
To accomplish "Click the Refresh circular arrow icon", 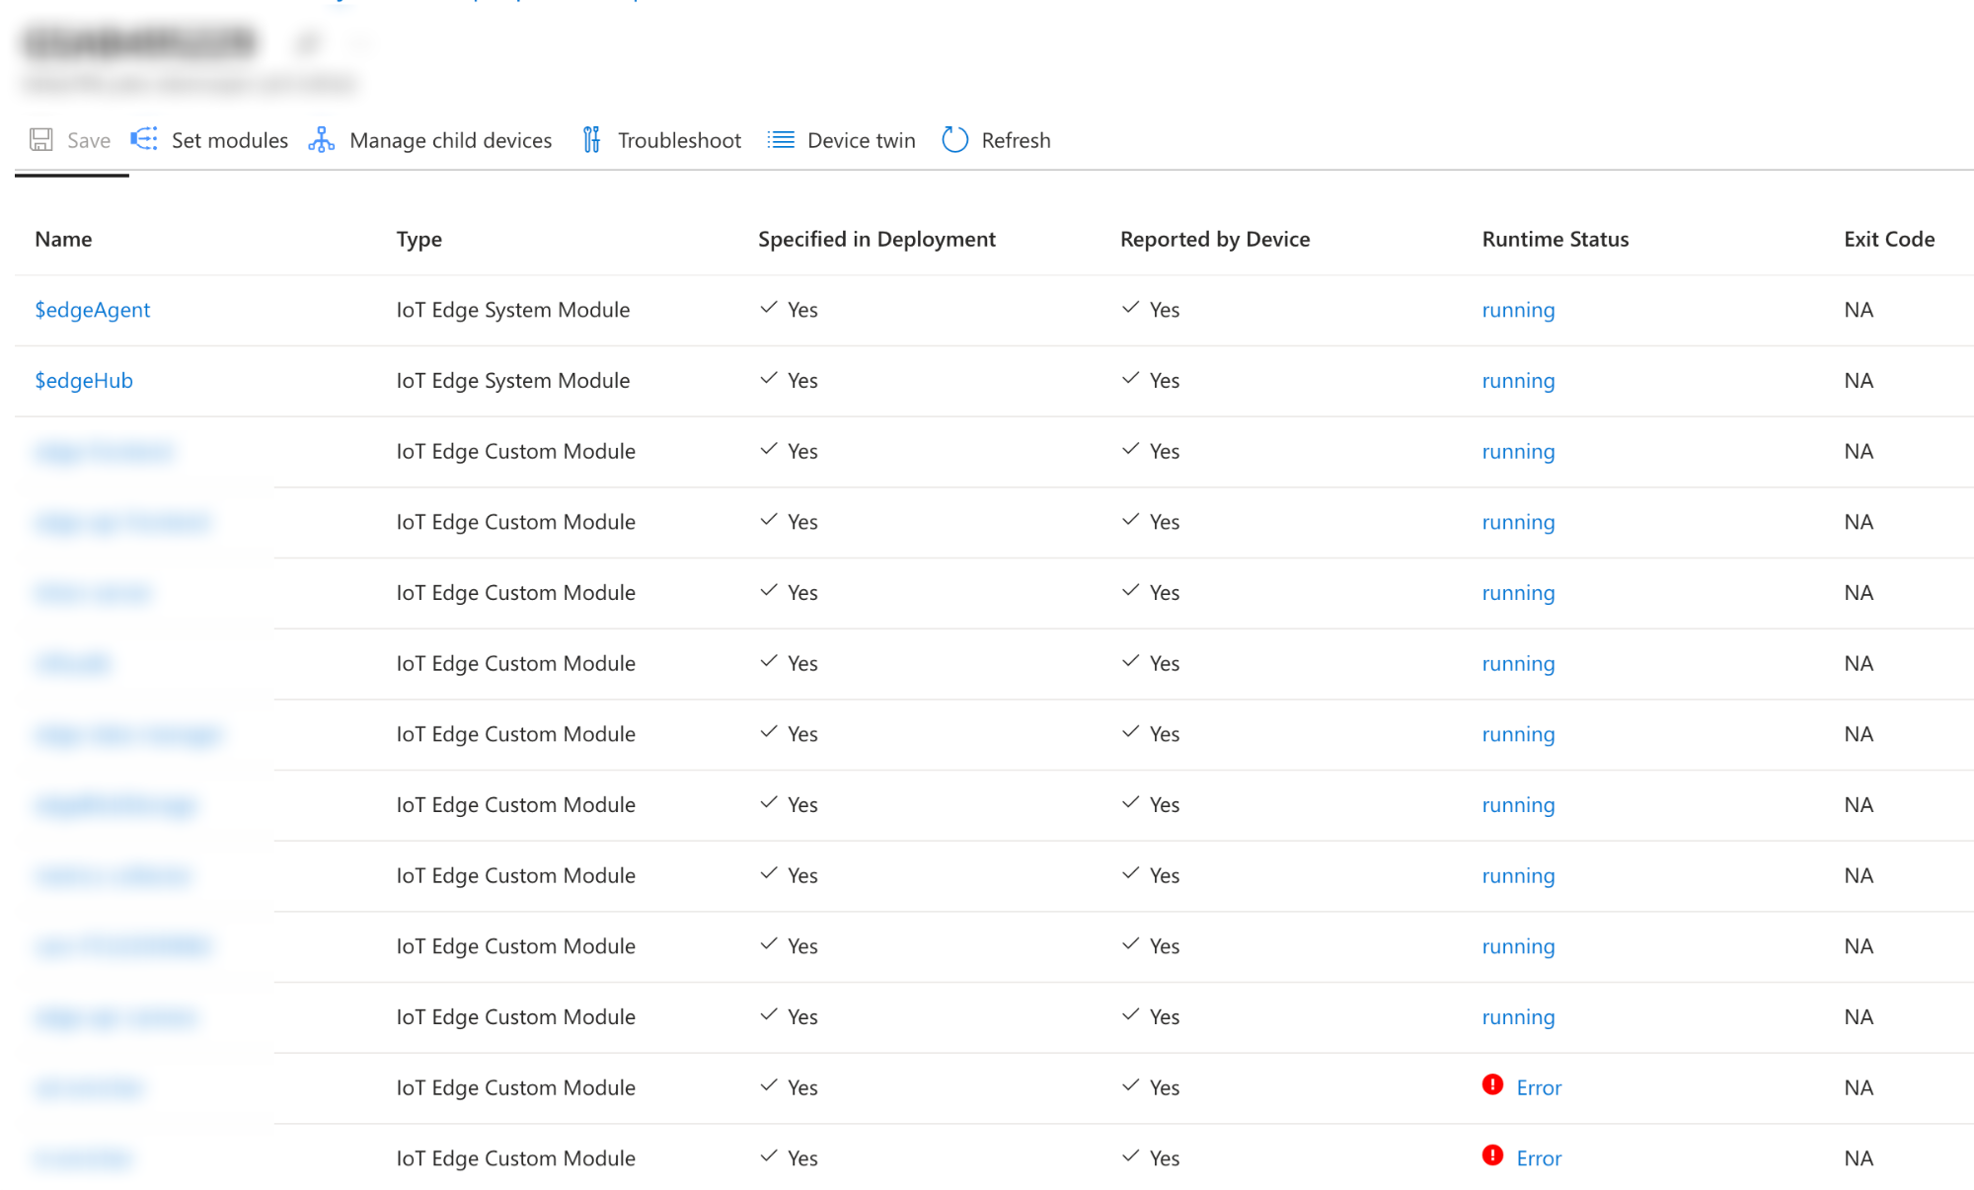I will [954, 139].
